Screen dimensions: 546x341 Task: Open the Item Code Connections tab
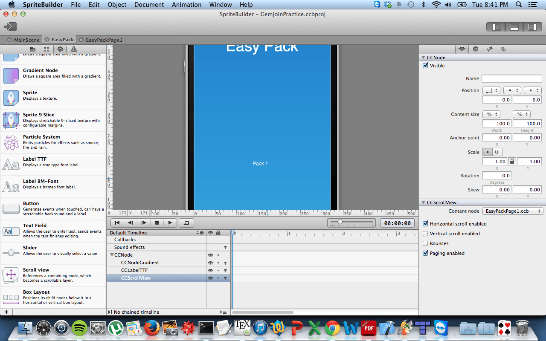click(x=476, y=49)
